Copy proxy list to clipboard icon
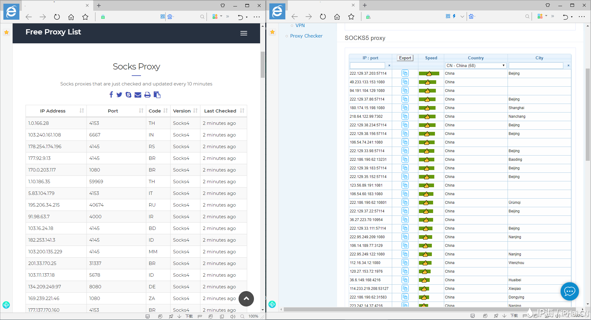This screenshot has width=591, height=320. [x=157, y=95]
